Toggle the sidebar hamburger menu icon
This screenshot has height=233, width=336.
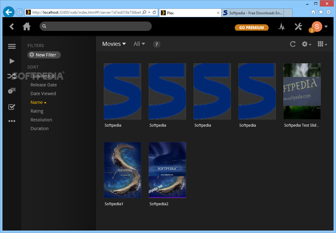point(12,46)
